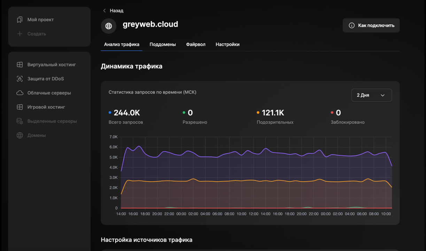Click the back chevron arrow near Назад

click(x=104, y=11)
